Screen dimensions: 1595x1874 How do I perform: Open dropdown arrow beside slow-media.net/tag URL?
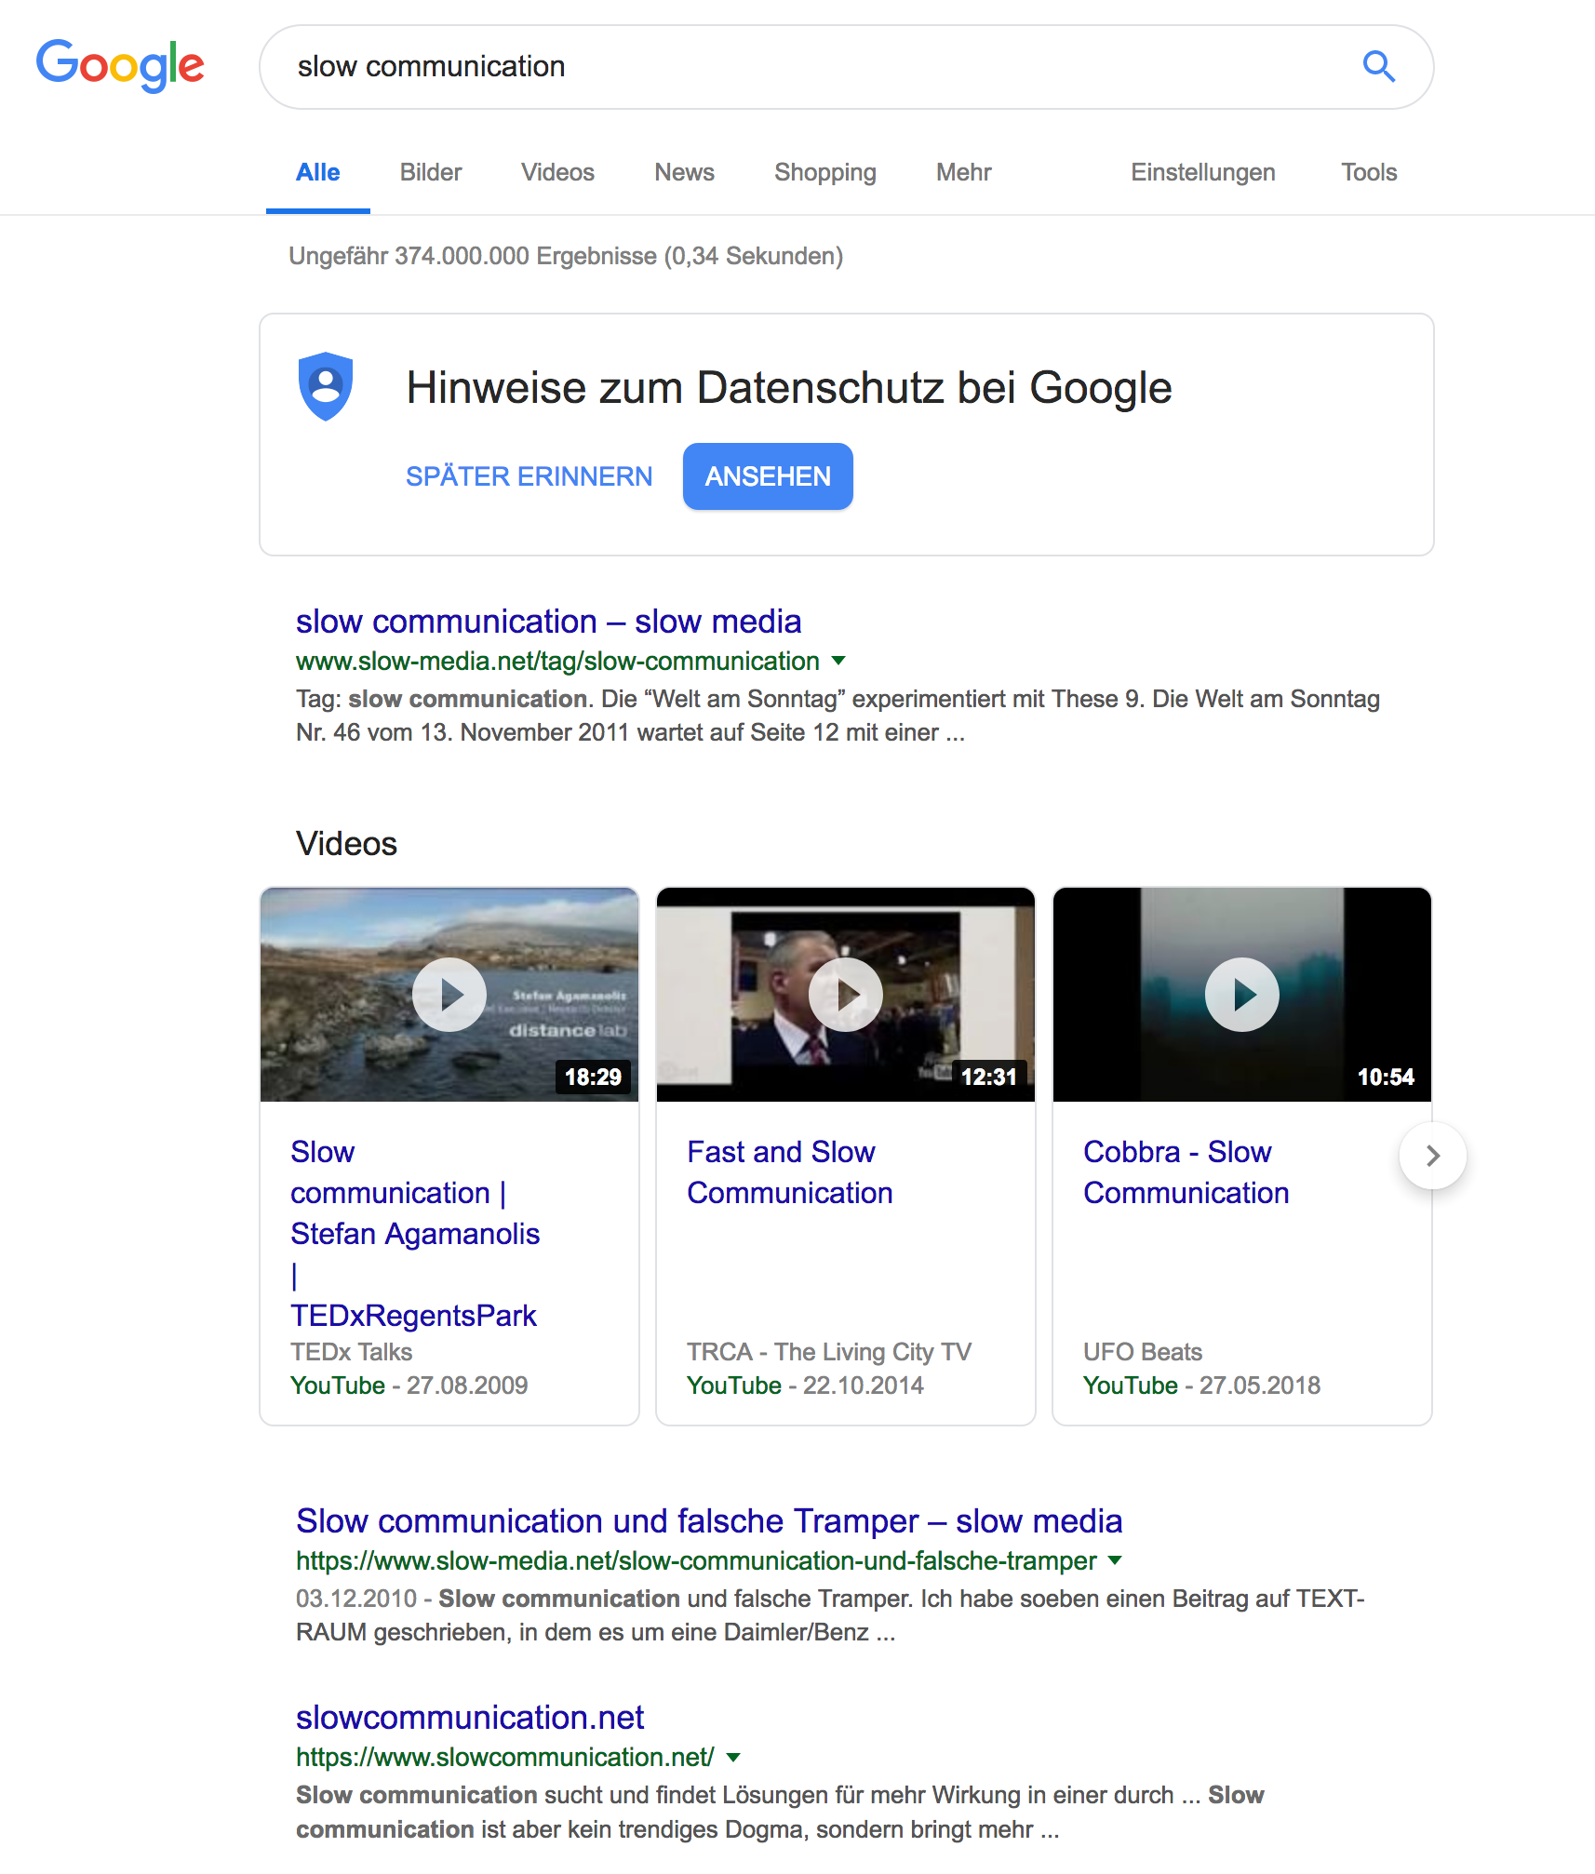point(838,662)
